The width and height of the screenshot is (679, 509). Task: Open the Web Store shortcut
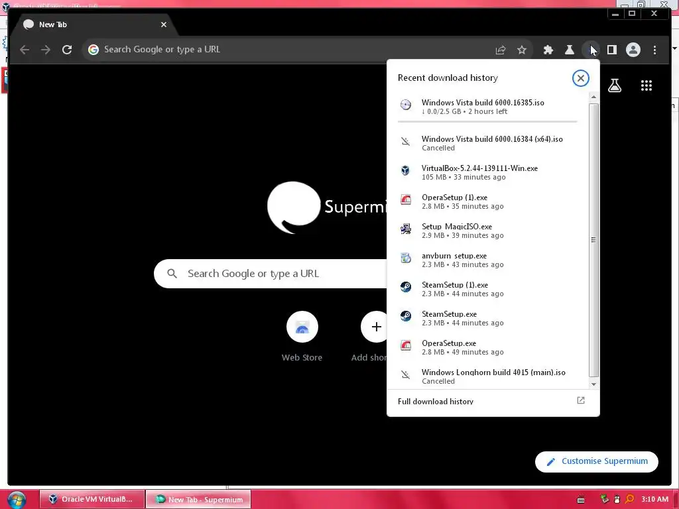(x=302, y=336)
